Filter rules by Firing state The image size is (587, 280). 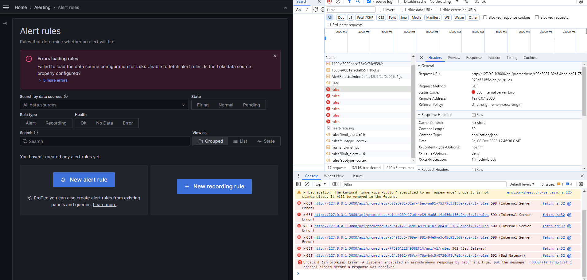[x=203, y=105]
